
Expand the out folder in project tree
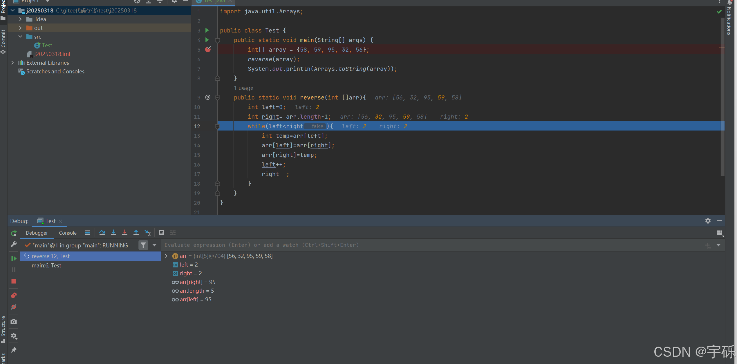click(x=20, y=28)
